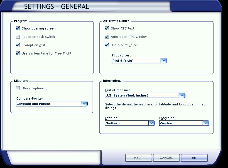
Task: Click the Pilot 6 (male) field
Action: pyautogui.click(x=136, y=61)
